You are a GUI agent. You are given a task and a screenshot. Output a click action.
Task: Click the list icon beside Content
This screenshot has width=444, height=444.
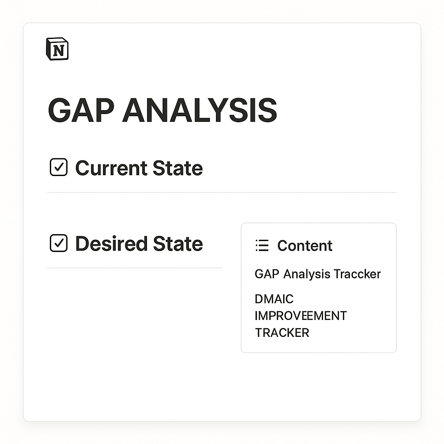(262, 245)
